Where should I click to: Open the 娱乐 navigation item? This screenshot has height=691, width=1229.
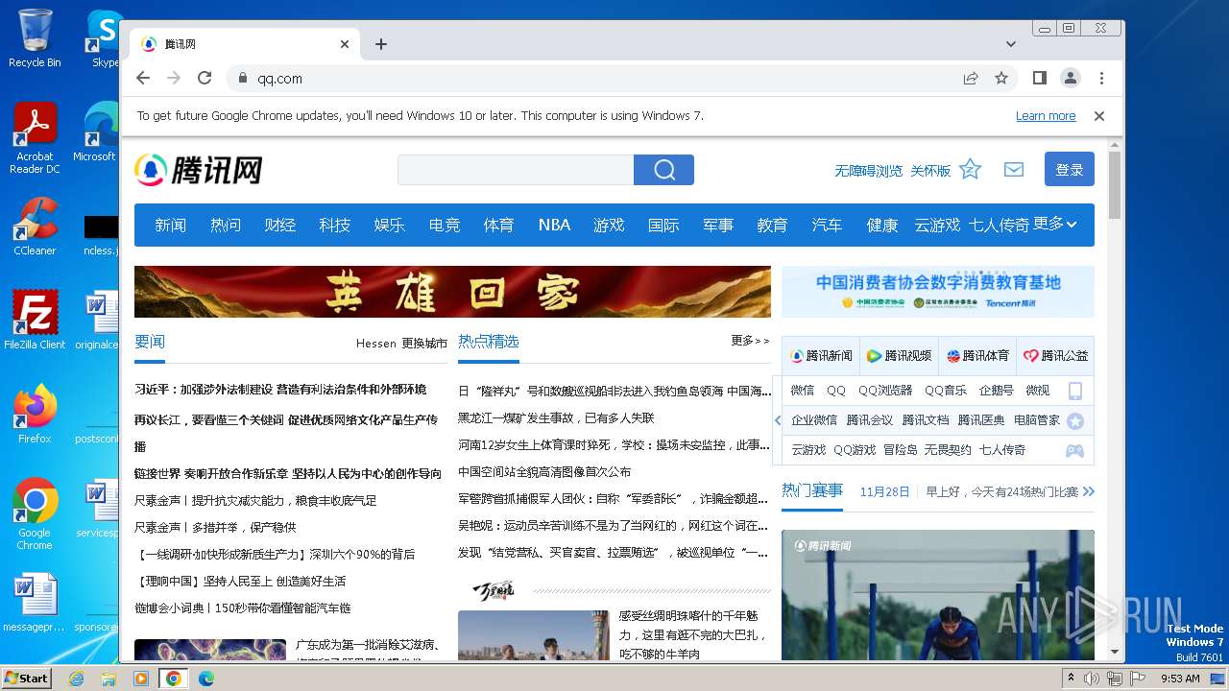(390, 225)
